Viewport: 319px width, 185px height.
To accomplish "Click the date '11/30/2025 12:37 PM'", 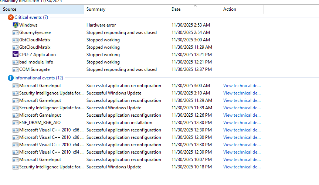I will [x=191, y=69].
